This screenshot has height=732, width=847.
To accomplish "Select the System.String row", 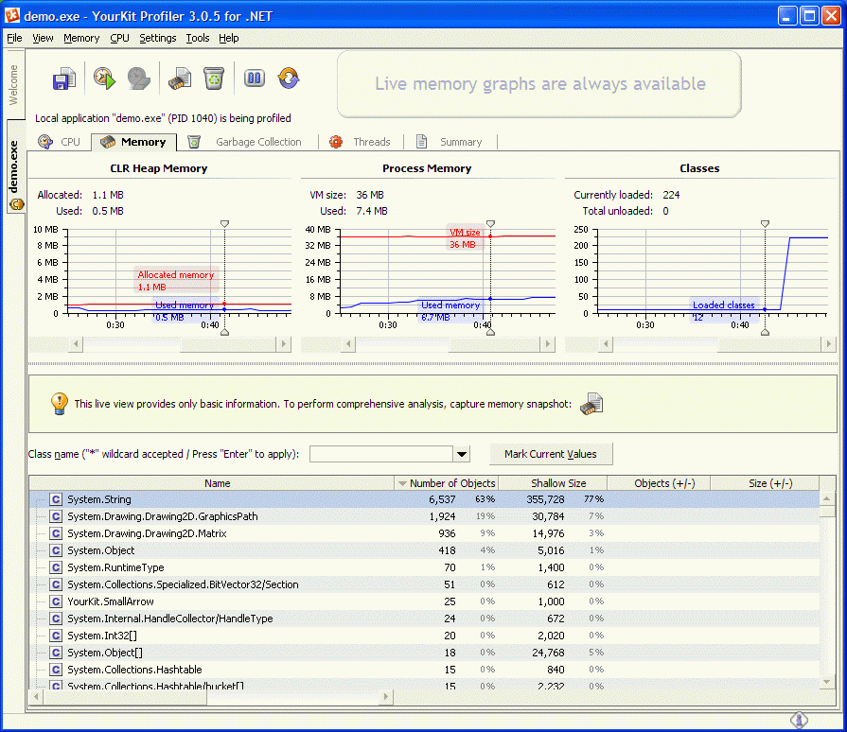I will [424, 499].
